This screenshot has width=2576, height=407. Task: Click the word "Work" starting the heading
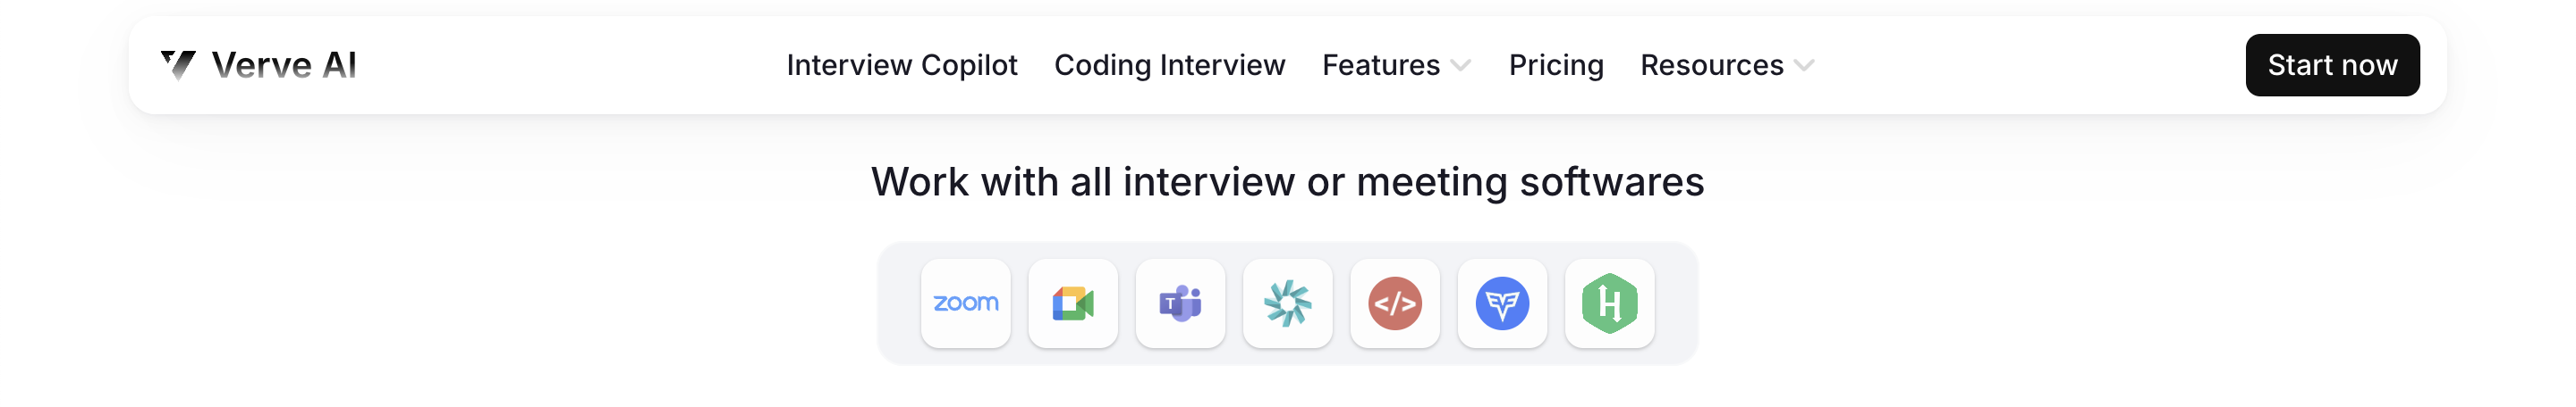tap(919, 183)
